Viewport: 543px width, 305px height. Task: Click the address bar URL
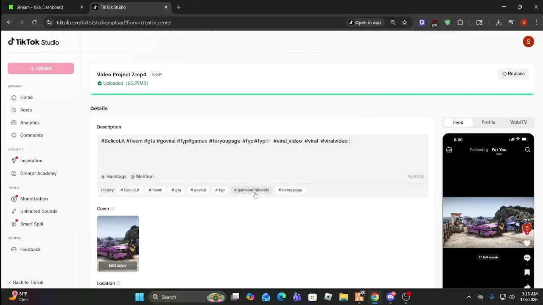114,22
